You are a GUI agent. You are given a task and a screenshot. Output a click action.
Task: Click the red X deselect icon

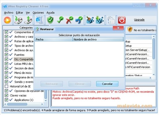coord(69,20)
